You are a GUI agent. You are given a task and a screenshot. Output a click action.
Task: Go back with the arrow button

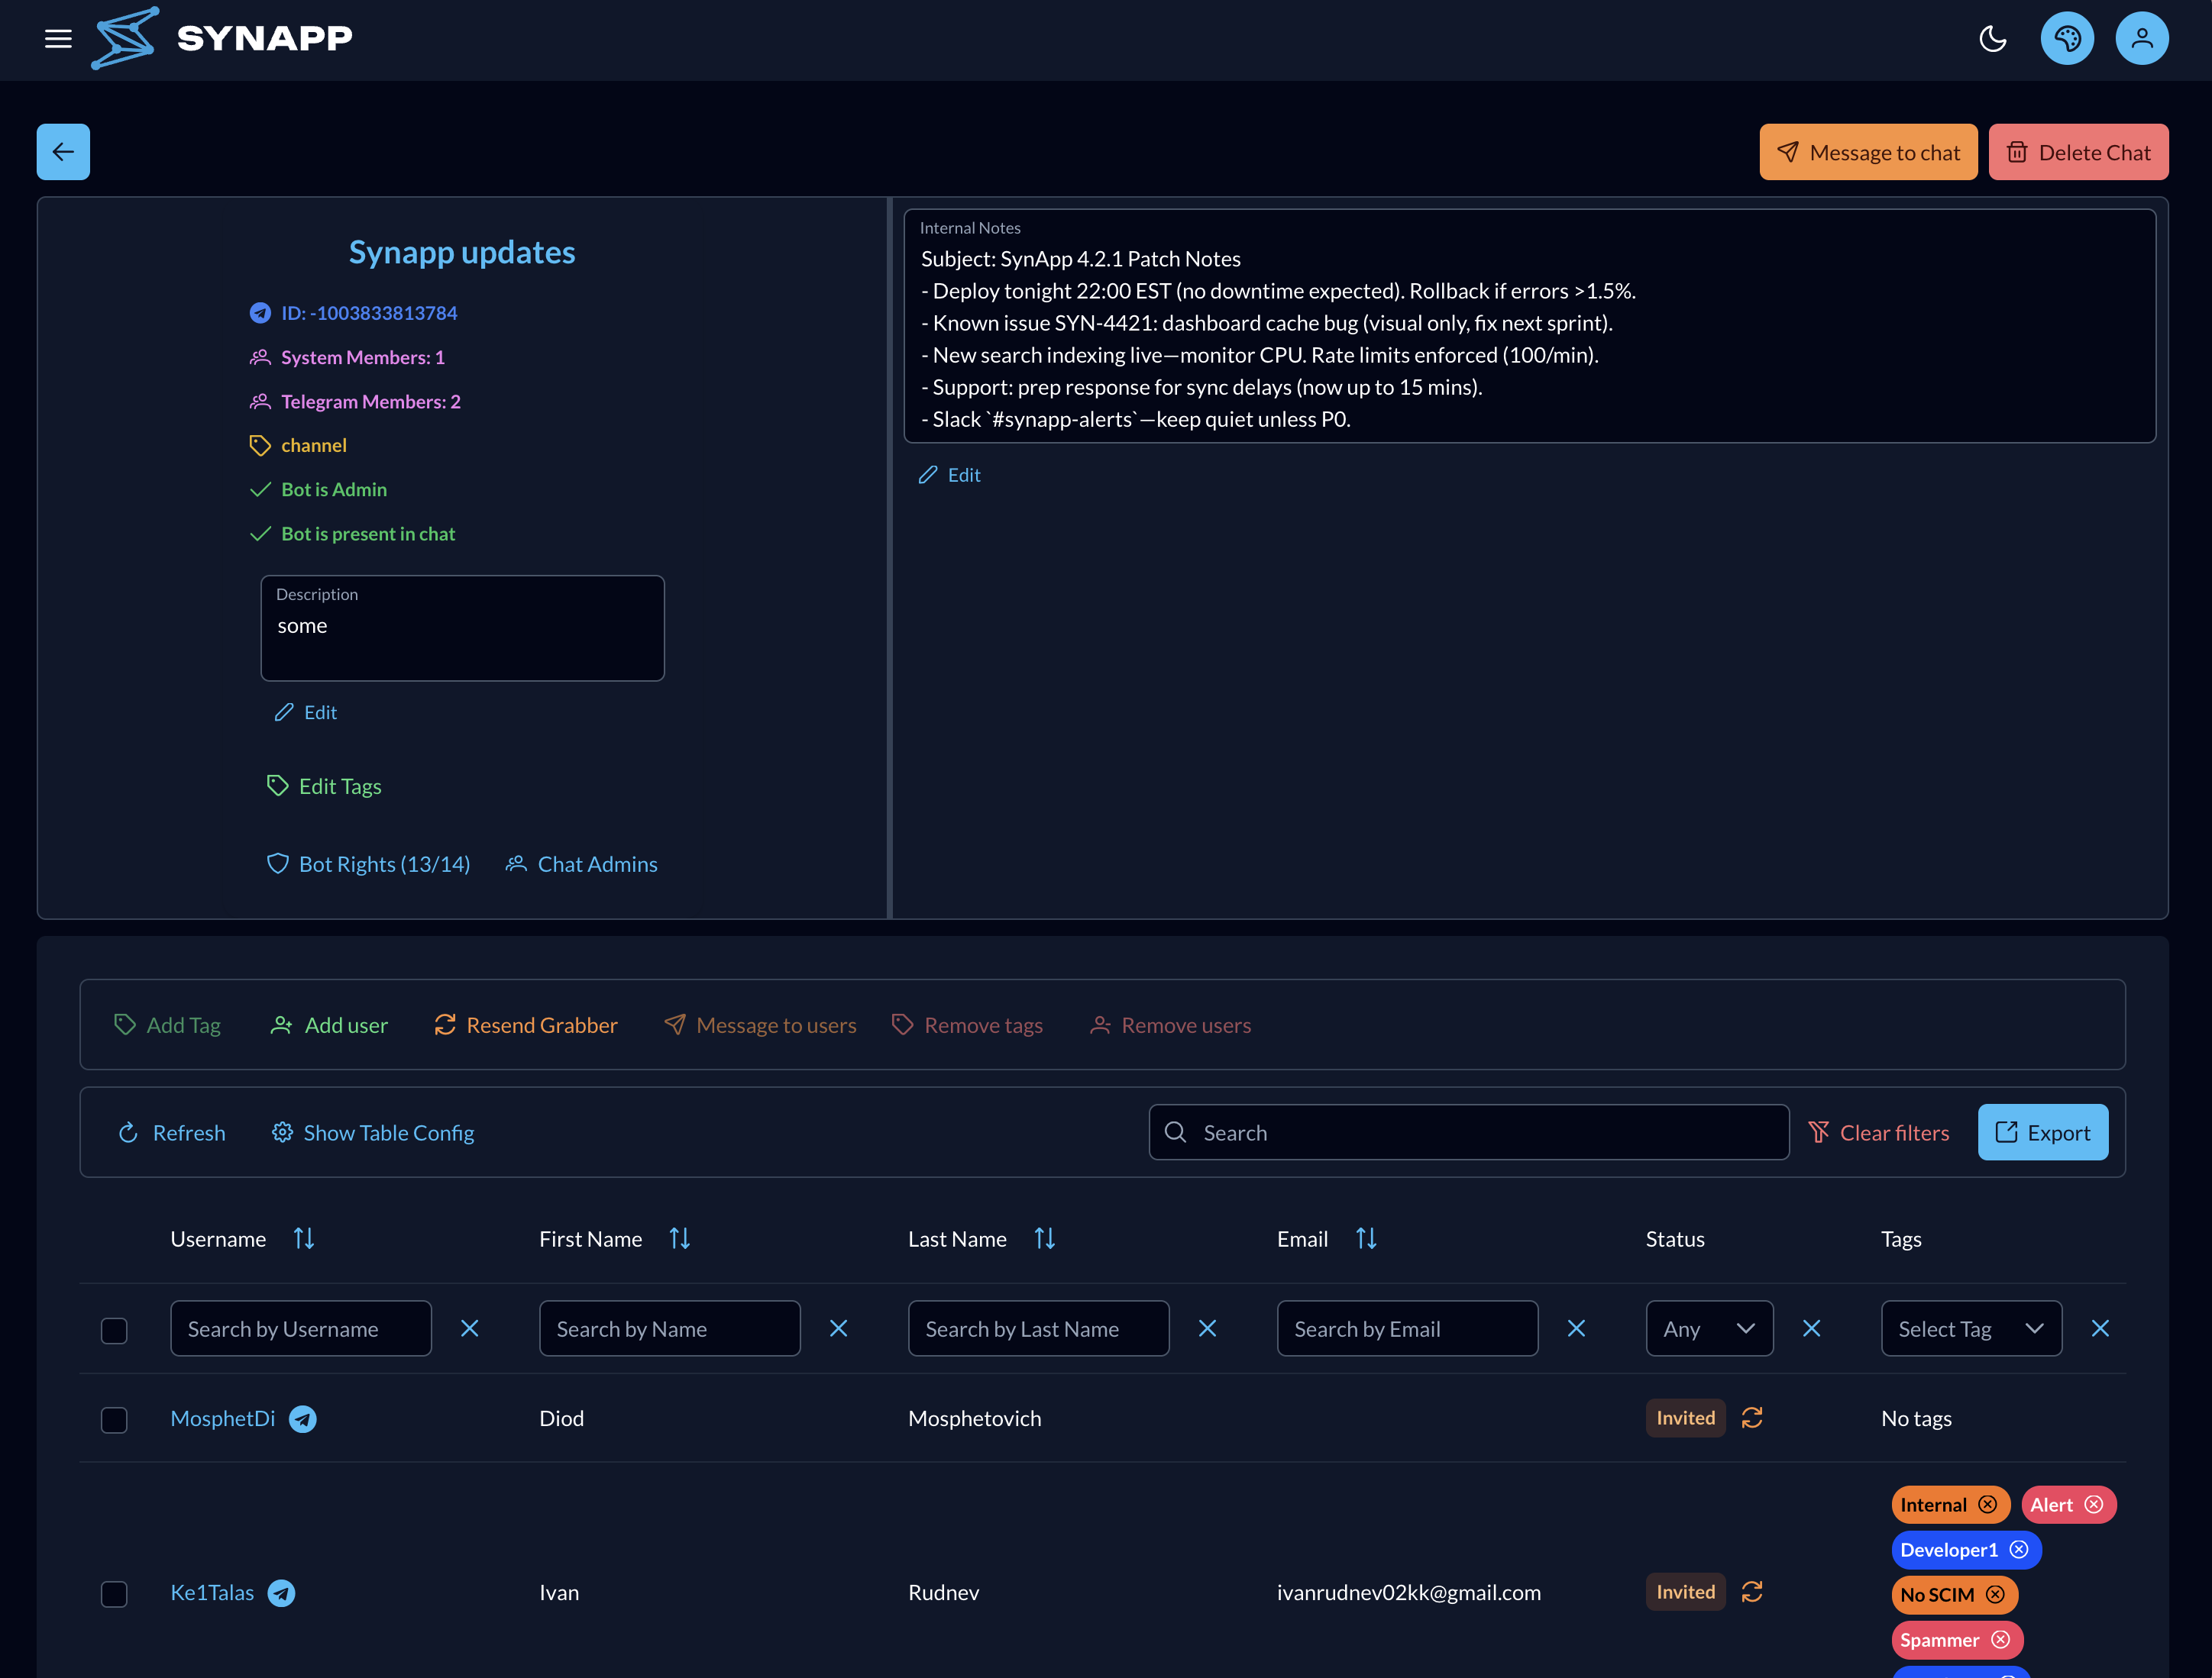tap(63, 152)
